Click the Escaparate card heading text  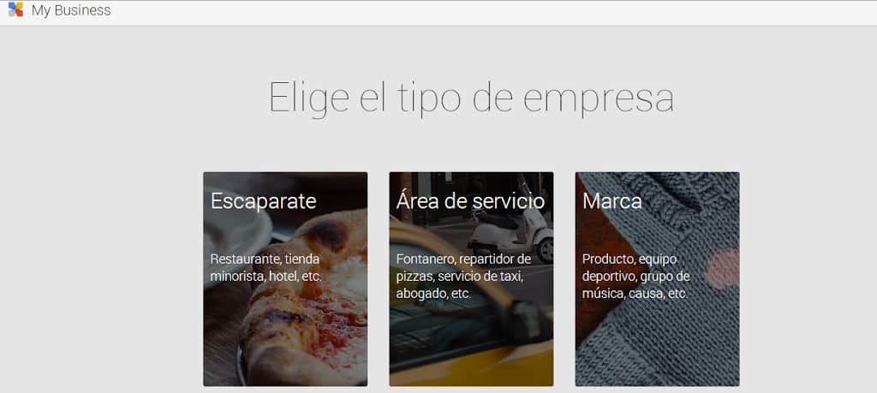264,201
